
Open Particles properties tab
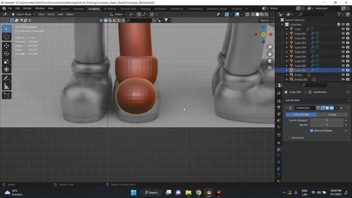[x=279, y=156]
